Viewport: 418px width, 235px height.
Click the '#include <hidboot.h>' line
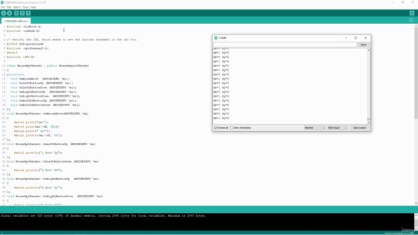pos(24,27)
